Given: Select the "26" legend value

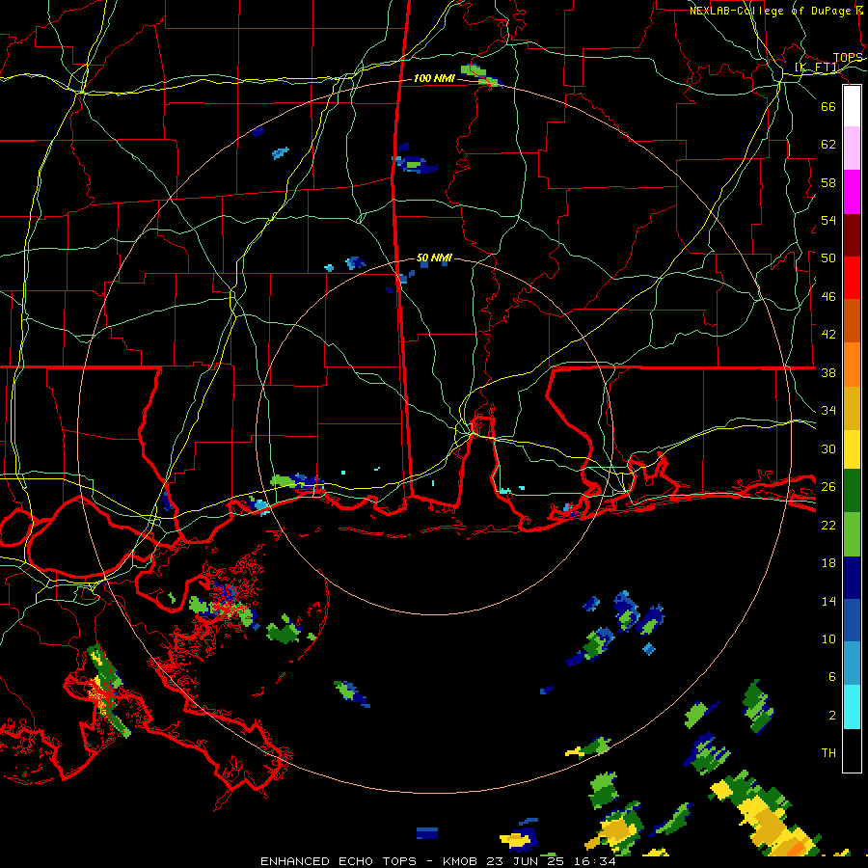Looking at the screenshot, I should 828,487.
